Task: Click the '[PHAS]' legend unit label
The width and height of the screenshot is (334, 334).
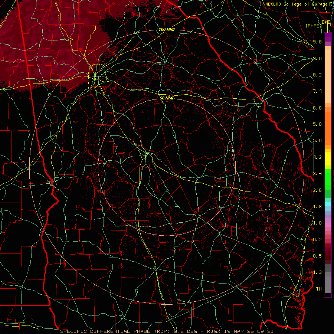Action: pyautogui.click(x=314, y=26)
